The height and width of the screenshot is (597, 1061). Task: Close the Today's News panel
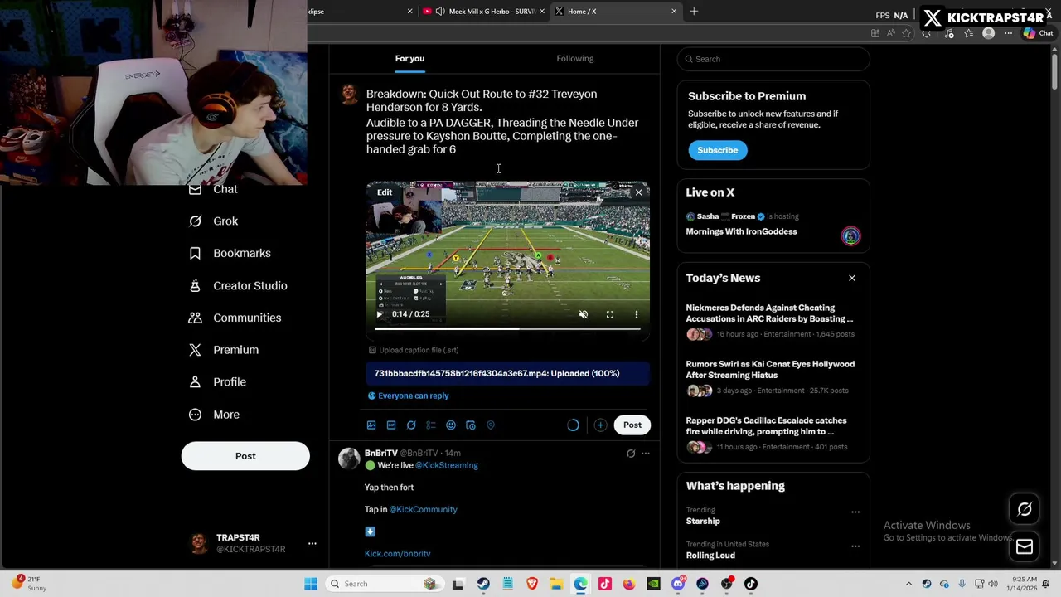pos(852,278)
